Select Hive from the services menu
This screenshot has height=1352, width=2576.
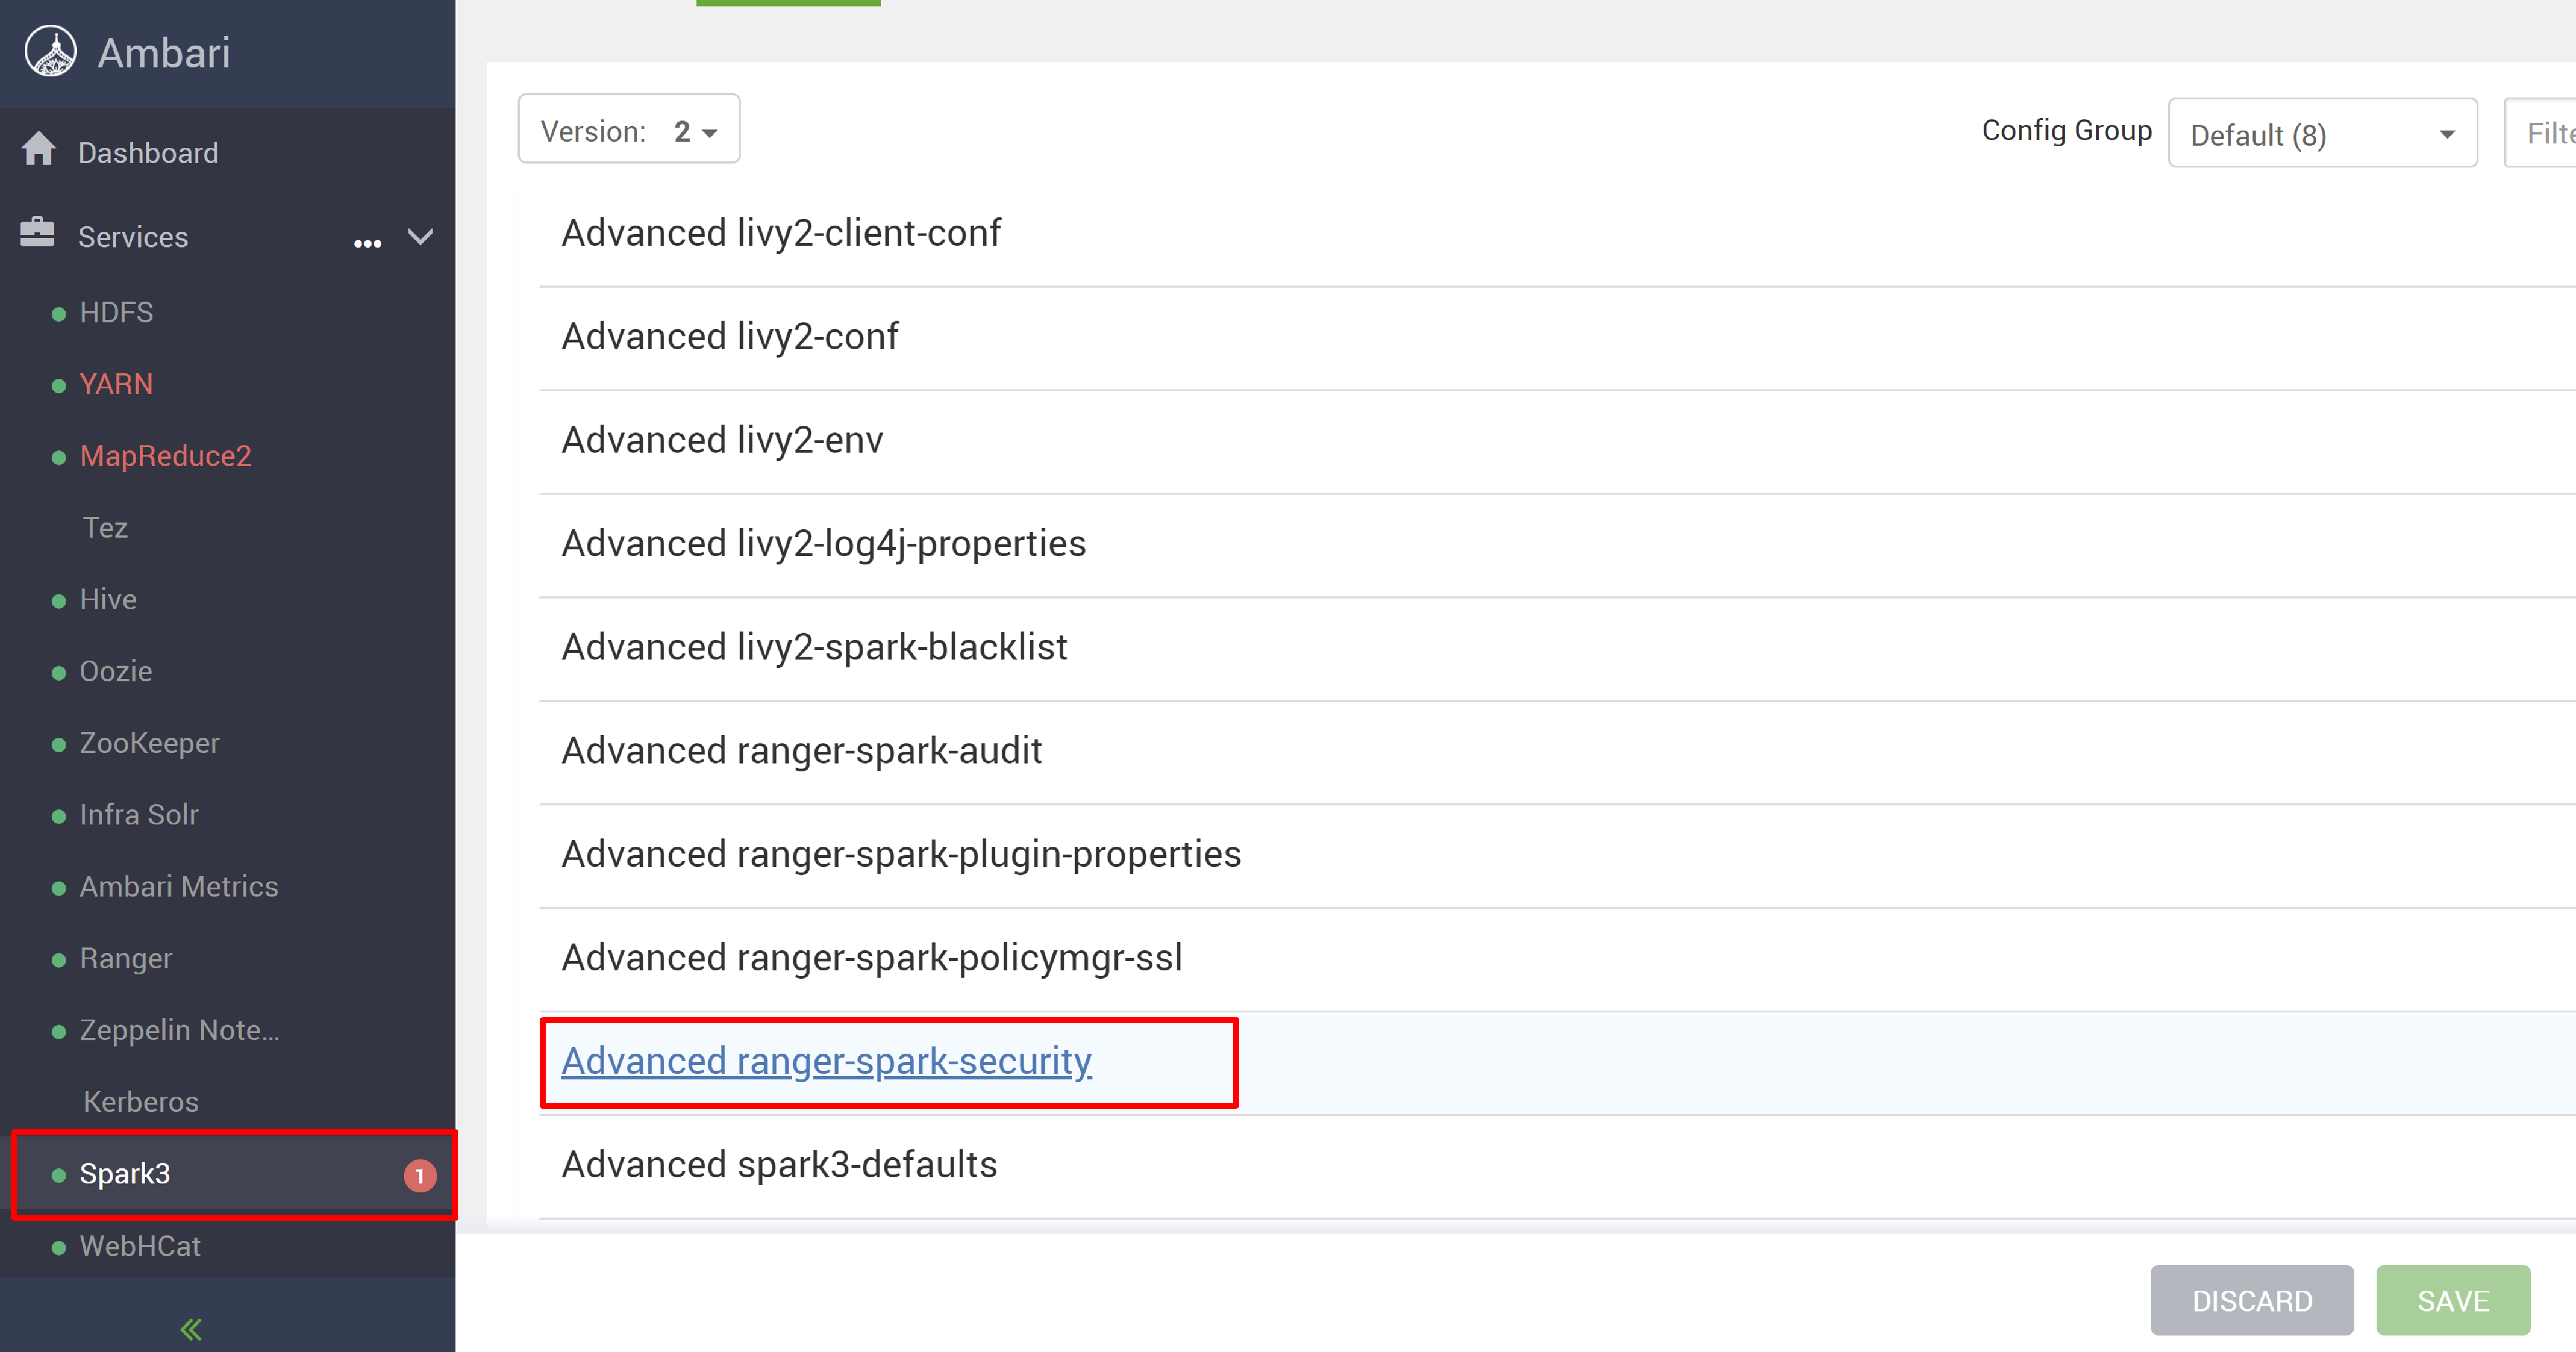coord(108,599)
